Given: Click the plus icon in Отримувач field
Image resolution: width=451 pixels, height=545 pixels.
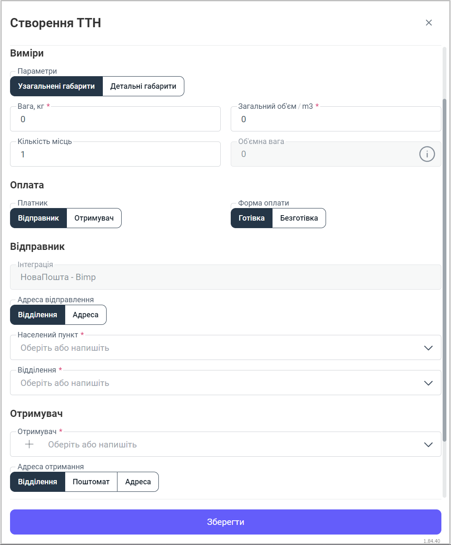Looking at the screenshot, I should (29, 444).
